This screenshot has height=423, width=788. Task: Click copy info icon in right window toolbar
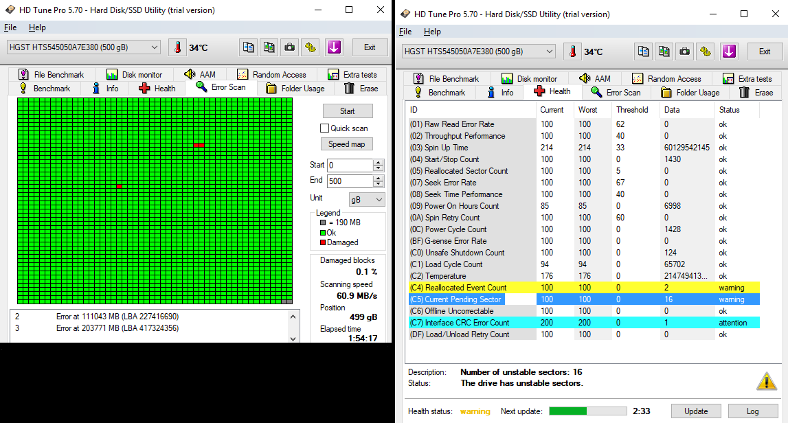[x=643, y=52]
